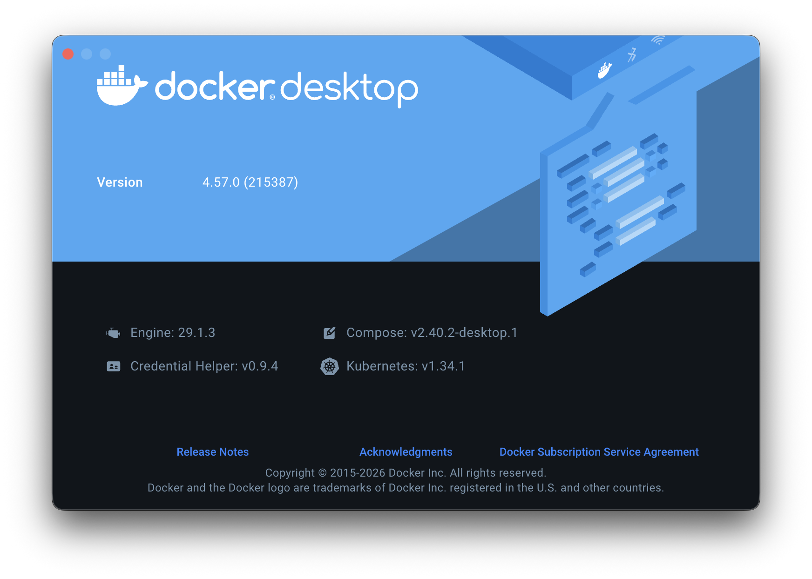812x579 pixels.
Task: Open the Release Notes link
Action: (213, 452)
